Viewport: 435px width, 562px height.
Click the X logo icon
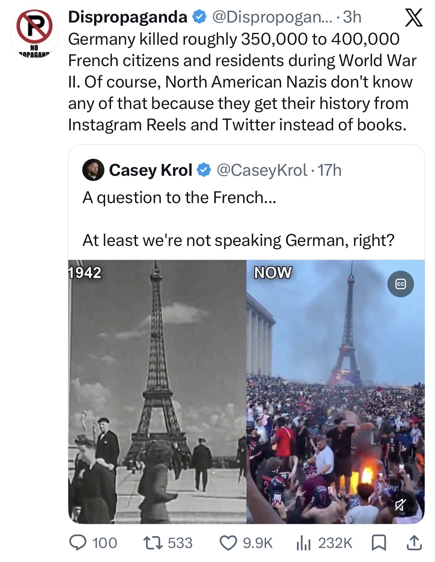click(414, 18)
